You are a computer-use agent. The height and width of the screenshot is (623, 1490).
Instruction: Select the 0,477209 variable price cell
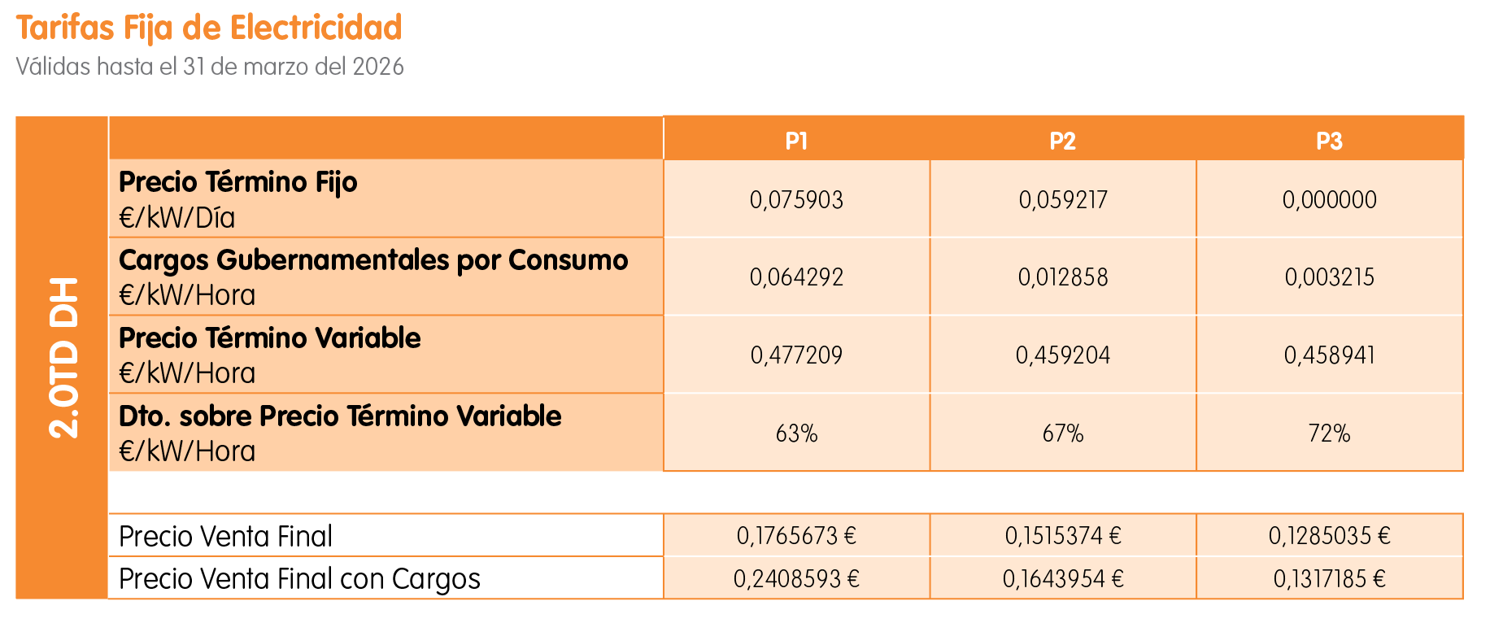796,355
